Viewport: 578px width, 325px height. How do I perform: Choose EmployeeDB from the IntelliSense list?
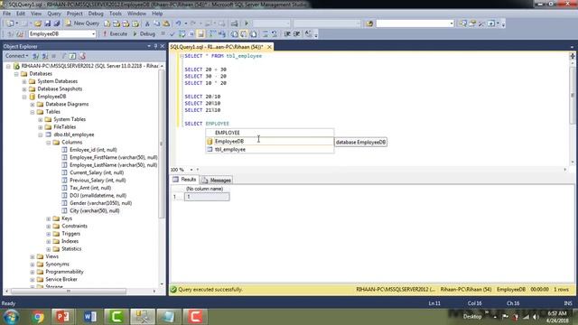point(269,141)
